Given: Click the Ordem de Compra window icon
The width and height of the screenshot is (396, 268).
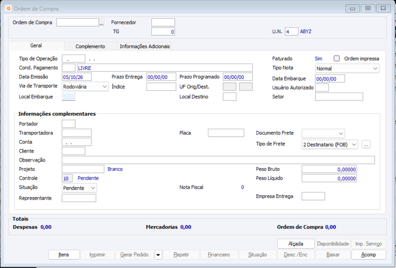Looking at the screenshot, I should [8, 8].
